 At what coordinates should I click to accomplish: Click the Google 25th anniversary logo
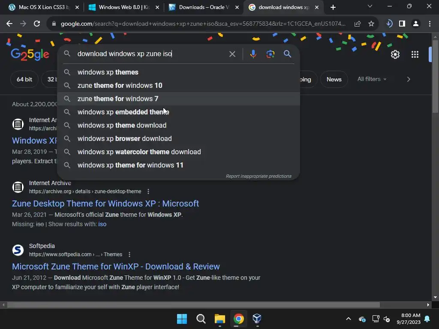[30, 54]
